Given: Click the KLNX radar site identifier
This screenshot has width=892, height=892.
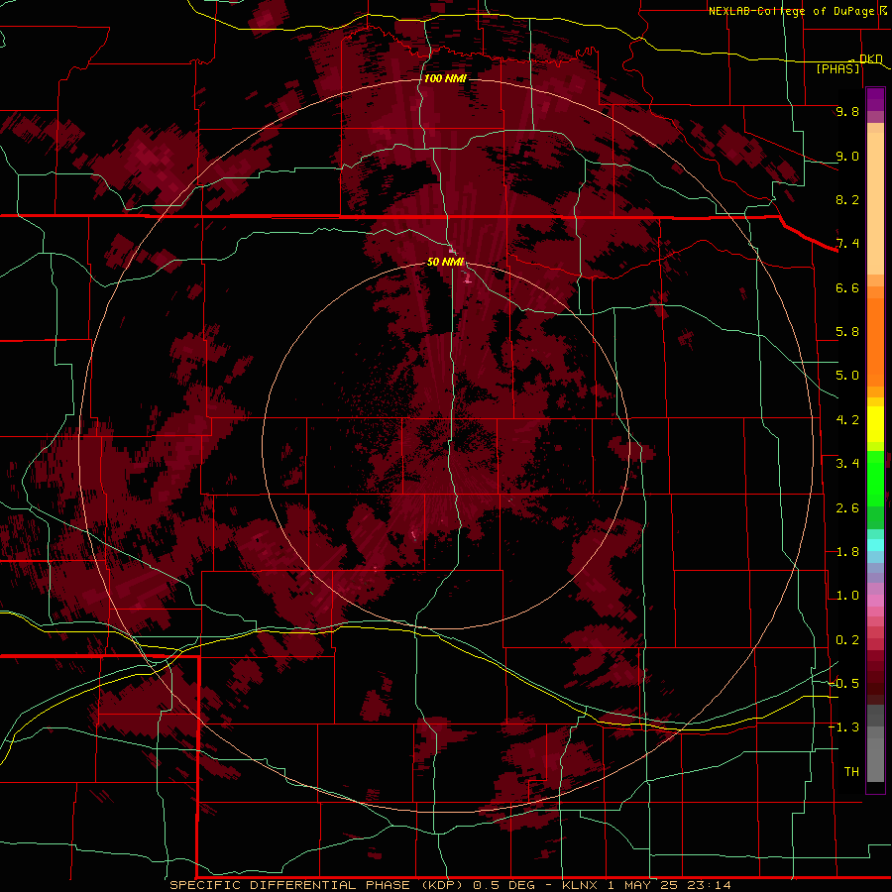Looking at the screenshot, I should [x=580, y=885].
